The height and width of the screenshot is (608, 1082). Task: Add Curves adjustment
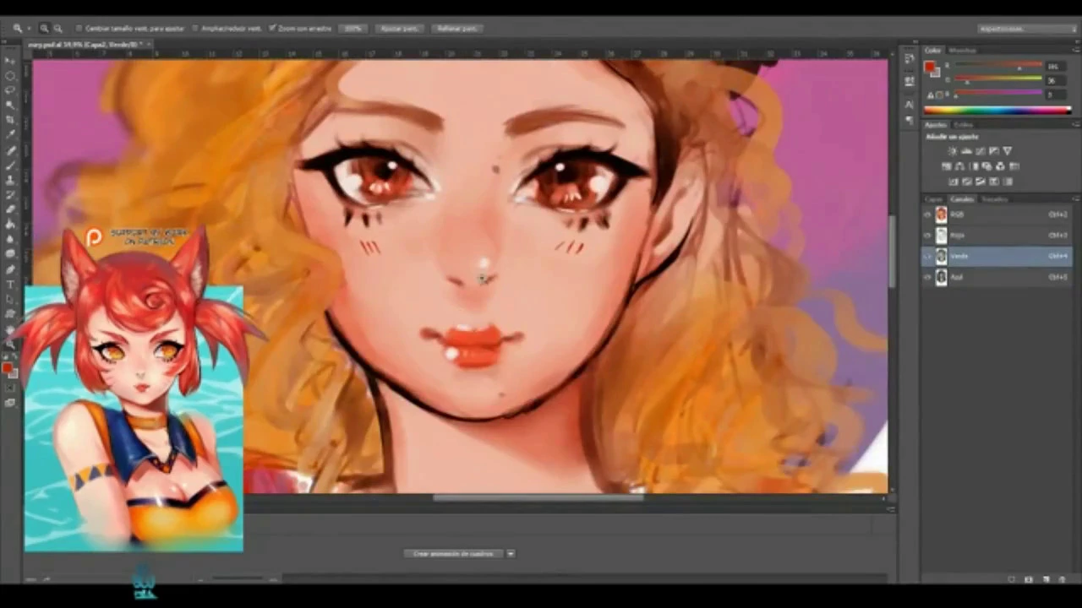tap(980, 151)
